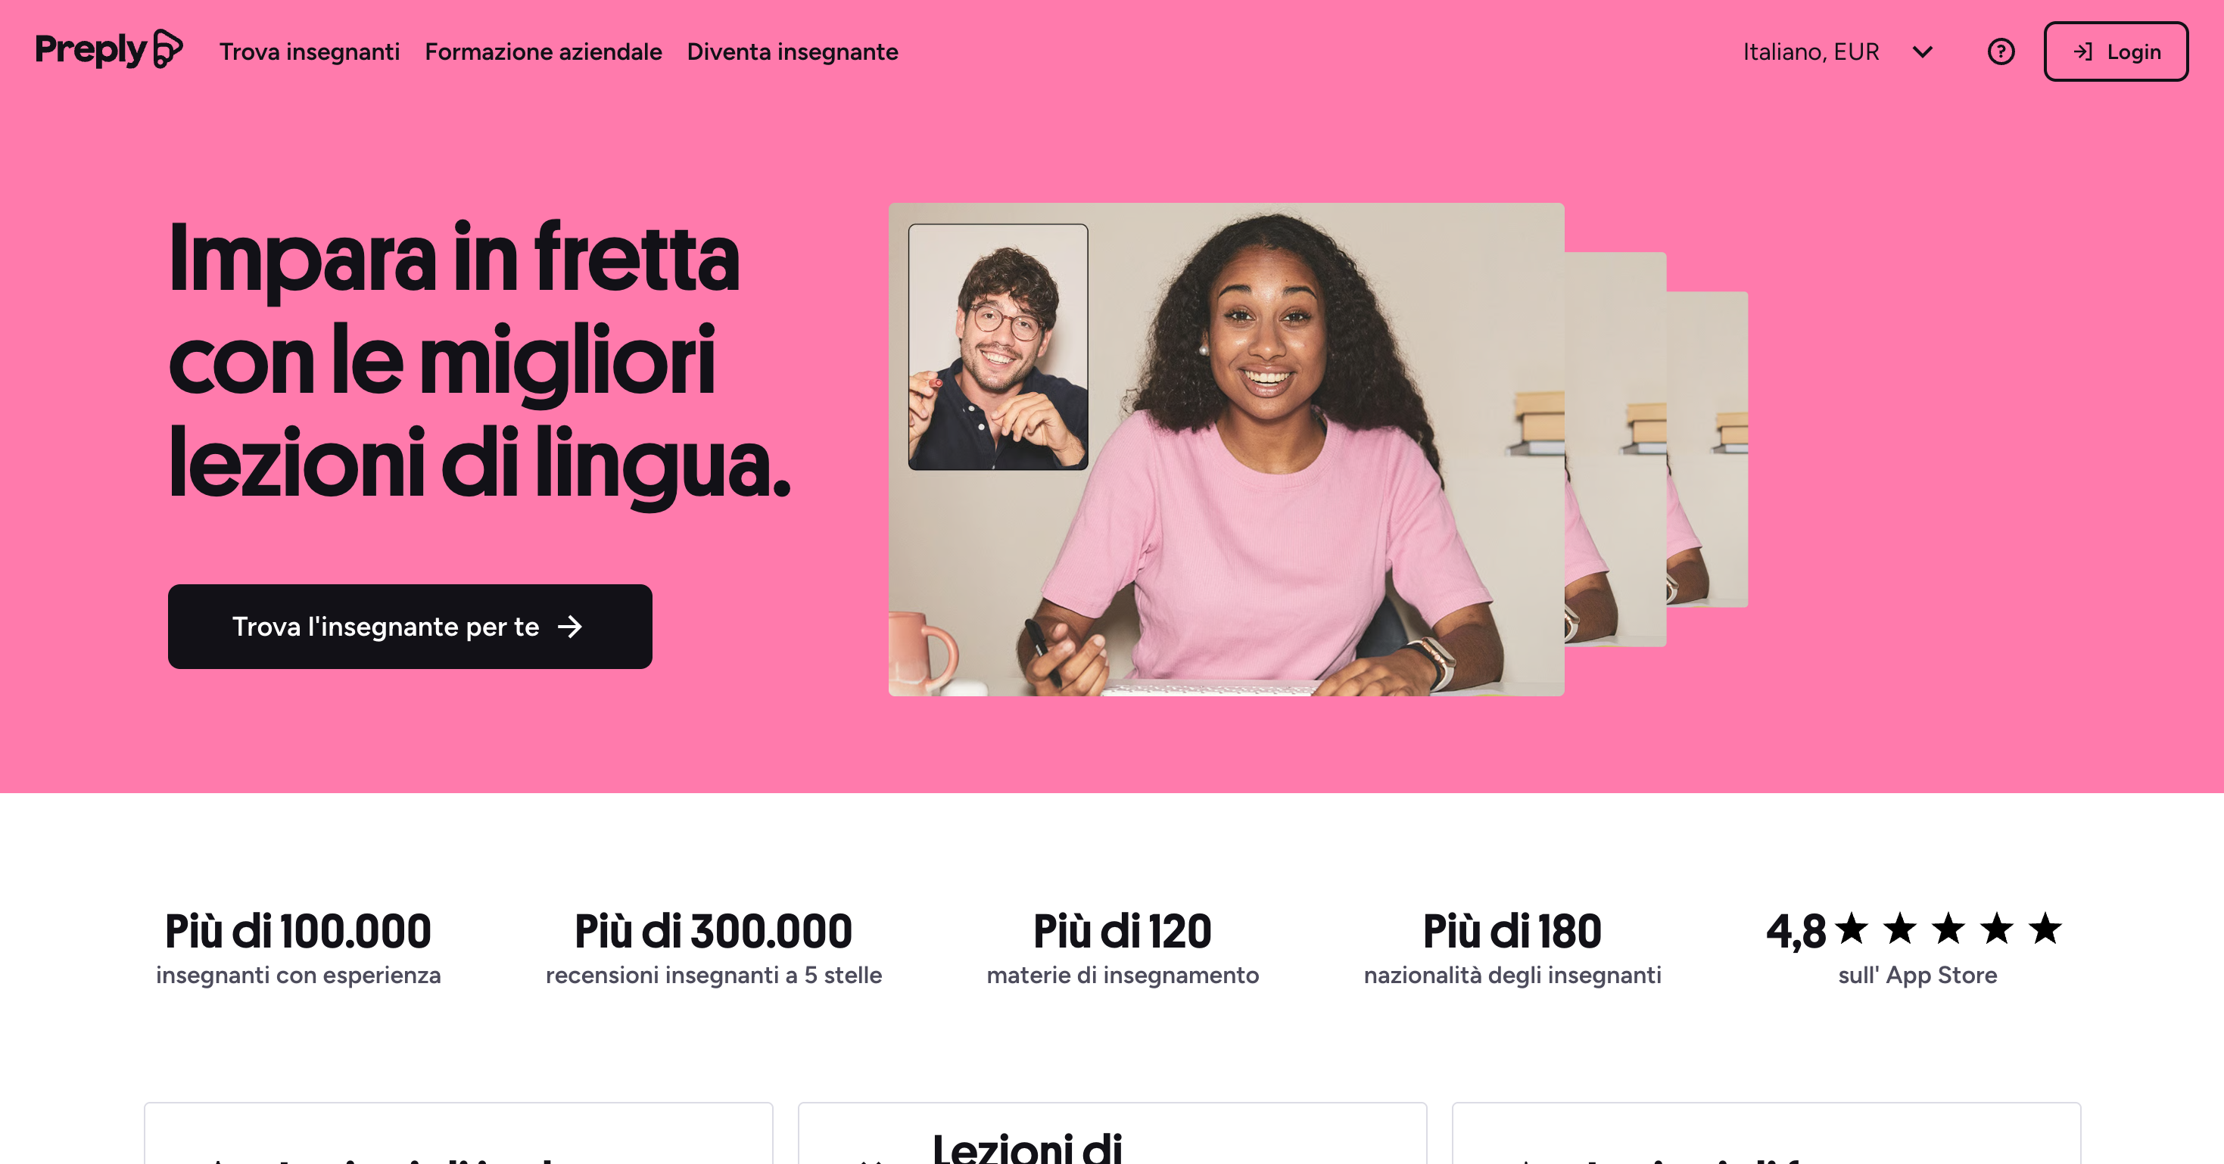2224x1164 pixels.
Task: Click the middle star of the rating
Action: pos(1948,929)
